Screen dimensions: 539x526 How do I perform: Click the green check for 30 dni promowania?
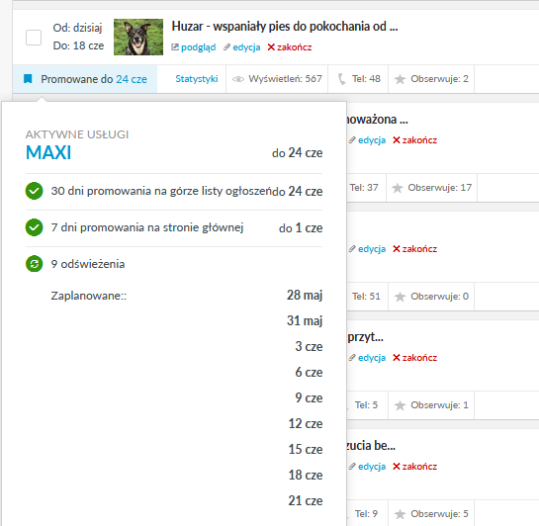(x=34, y=191)
